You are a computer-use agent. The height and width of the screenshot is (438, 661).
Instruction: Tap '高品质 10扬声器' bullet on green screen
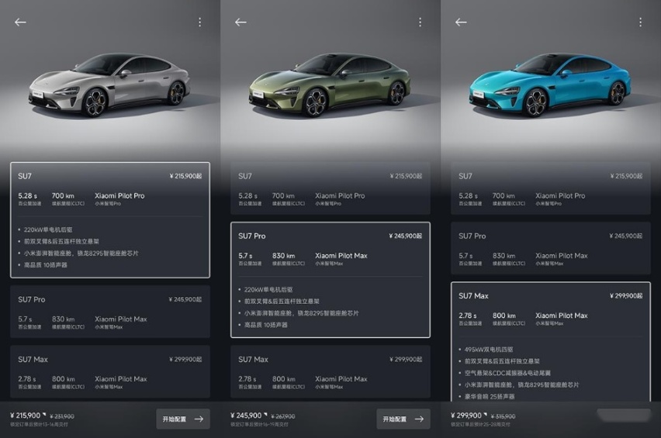coord(265,325)
